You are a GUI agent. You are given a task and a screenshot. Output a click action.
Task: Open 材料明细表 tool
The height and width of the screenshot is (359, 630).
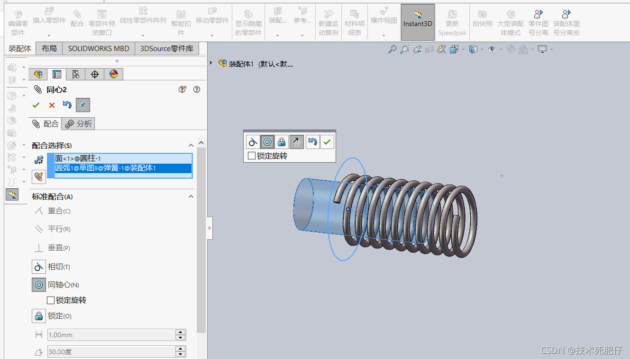(x=355, y=23)
